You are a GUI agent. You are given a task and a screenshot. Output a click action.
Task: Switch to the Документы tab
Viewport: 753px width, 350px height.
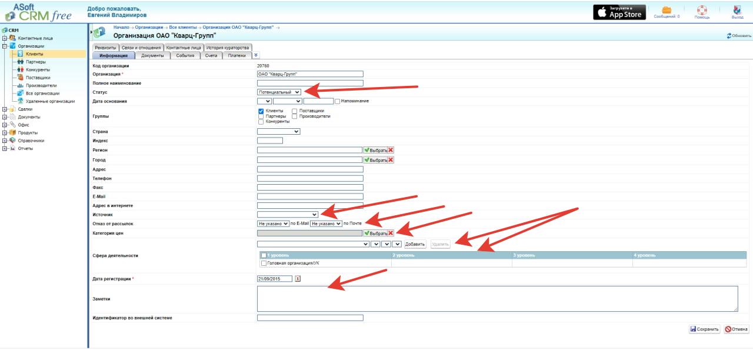coord(153,55)
